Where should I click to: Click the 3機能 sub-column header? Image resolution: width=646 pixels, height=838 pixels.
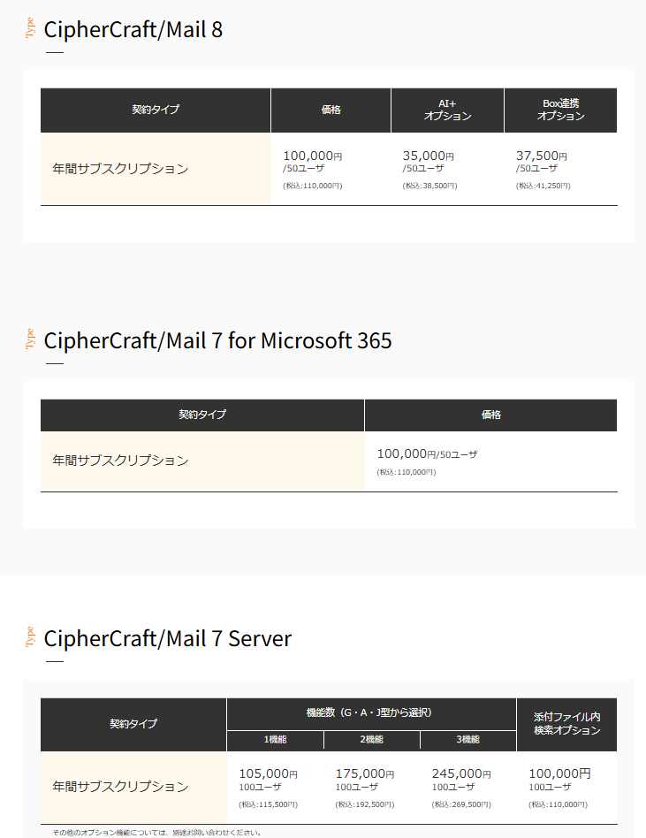(467, 740)
